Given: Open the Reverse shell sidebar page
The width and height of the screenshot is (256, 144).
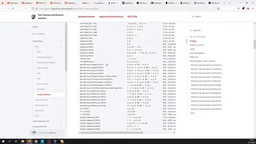Looking at the screenshot, I should (x=42, y=84).
